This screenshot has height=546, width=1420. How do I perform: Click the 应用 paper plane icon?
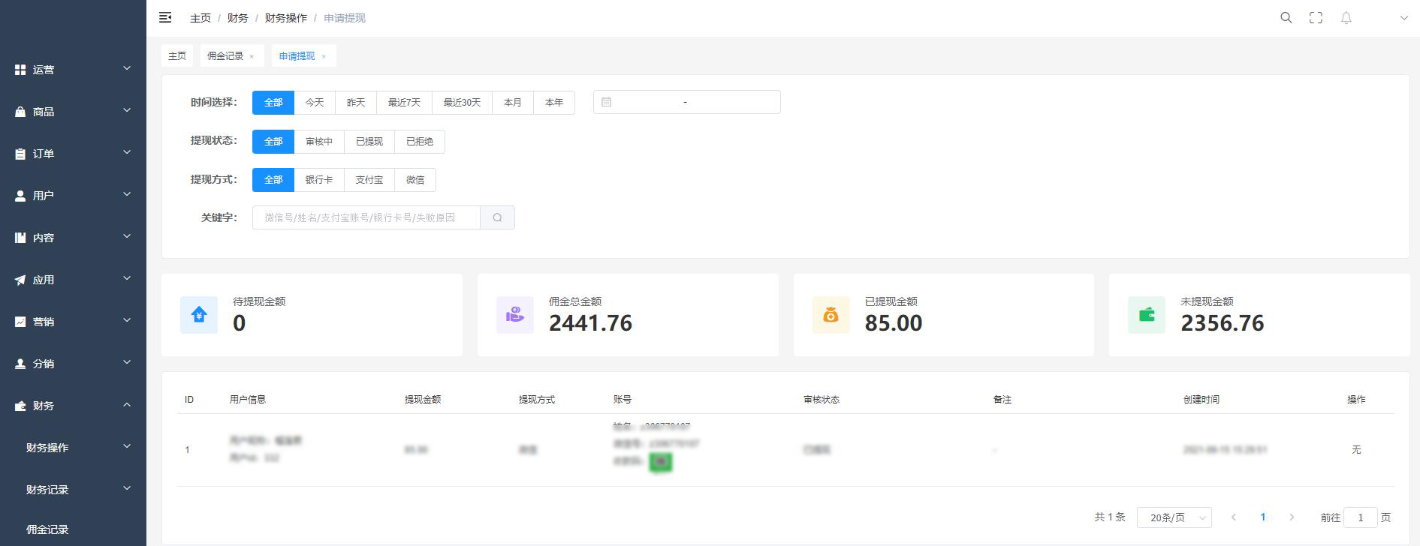click(20, 279)
